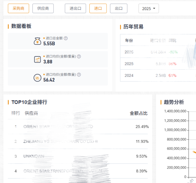Click help icon beside 进口均价(金额/数量)
This screenshot has height=183, width=196.
click(79, 74)
